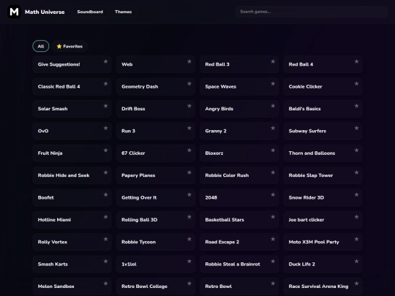Play Basketball Stars

coord(239,220)
